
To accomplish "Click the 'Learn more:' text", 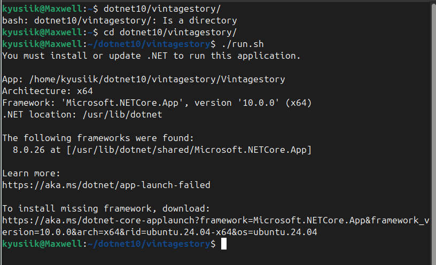I will (x=31, y=174).
